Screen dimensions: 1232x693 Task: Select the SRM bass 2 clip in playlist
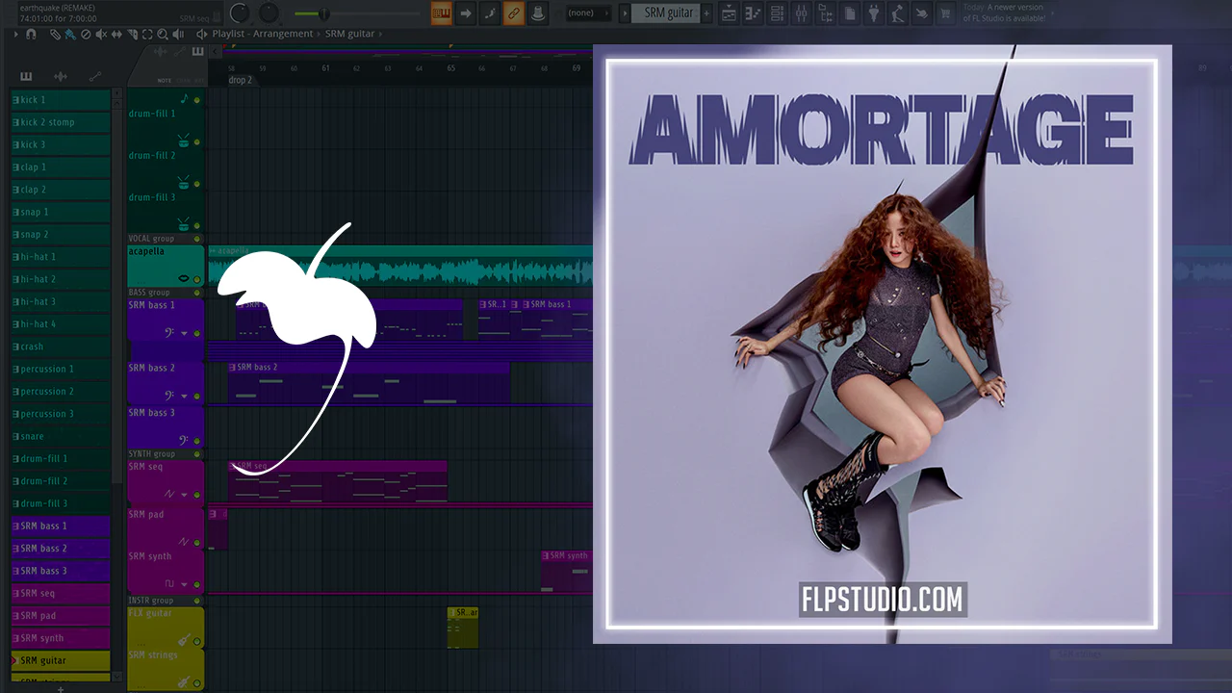pos(369,382)
